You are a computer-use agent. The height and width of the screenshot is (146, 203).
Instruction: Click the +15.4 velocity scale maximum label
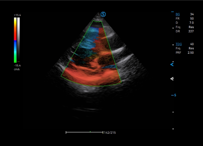[x=17, y=15]
